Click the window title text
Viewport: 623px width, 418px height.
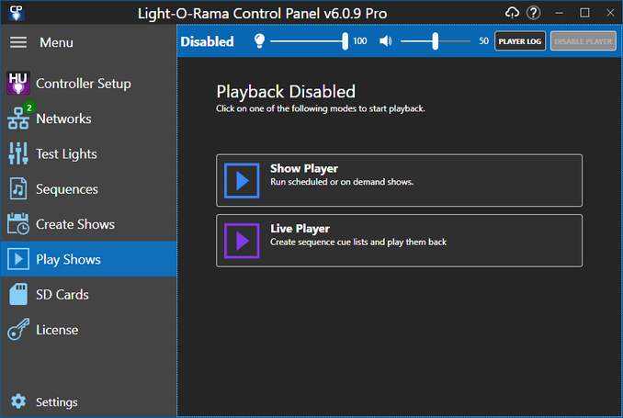point(262,14)
